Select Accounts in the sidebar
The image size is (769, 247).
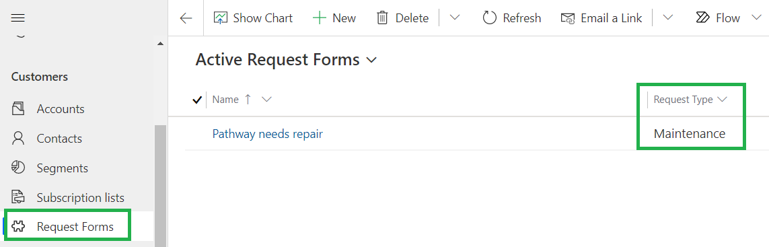click(x=61, y=109)
